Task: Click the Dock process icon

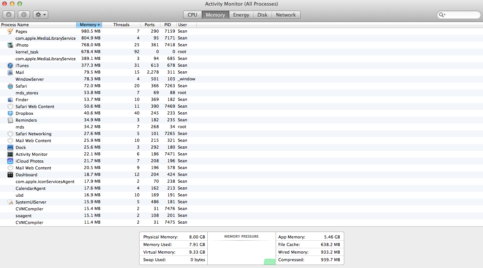Action: (x=10, y=147)
